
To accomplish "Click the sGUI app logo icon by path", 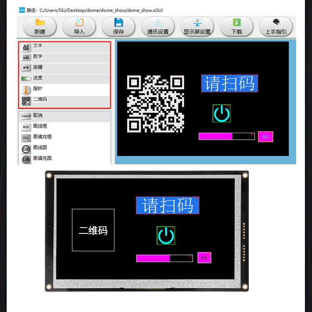I will [x=22, y=10].
